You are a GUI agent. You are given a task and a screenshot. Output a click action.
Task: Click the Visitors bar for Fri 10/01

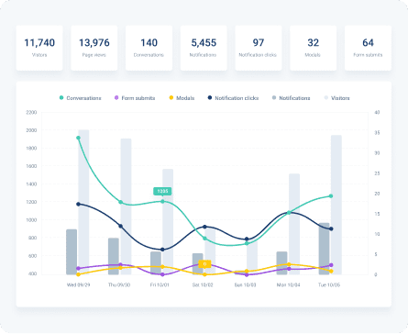(168, 222)
